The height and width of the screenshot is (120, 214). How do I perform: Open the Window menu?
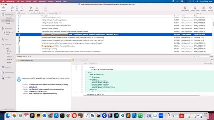tap(58, 1)
